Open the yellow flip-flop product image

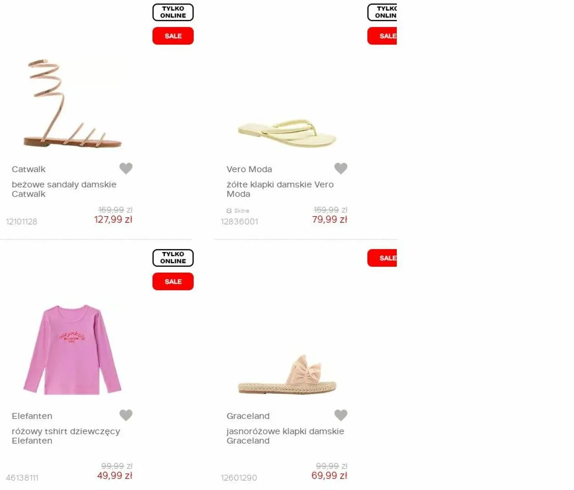coord(287,133)
